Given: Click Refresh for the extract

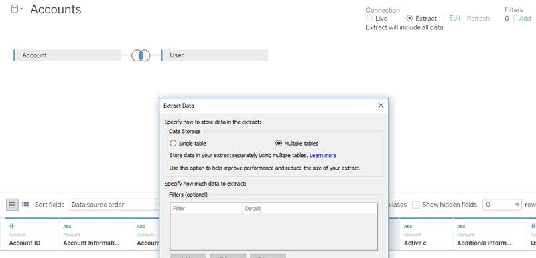Looking at the screenshot, I should (478, 19).
